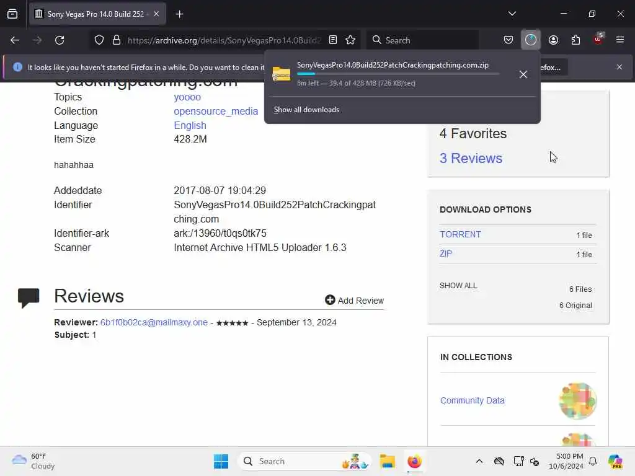Viewport: 635px width, 476px height.
Task: Show hidden system tray icons chevron
Action: (479, 461)
